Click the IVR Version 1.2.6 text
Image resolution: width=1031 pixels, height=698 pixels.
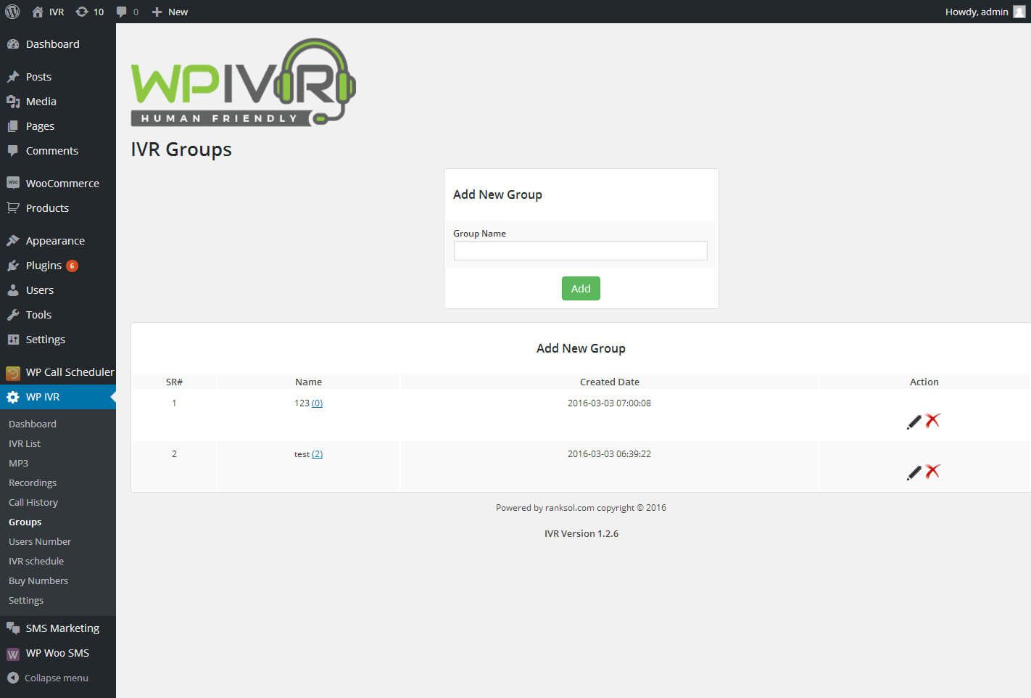coord(581,533)
